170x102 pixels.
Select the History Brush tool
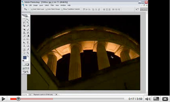click(28, 33)
